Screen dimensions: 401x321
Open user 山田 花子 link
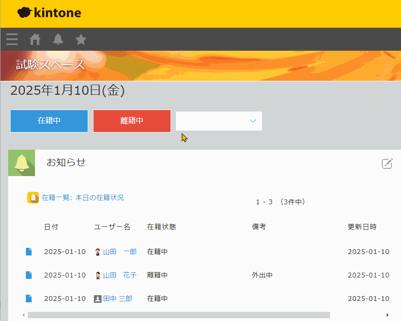click(x=120, y=275)
